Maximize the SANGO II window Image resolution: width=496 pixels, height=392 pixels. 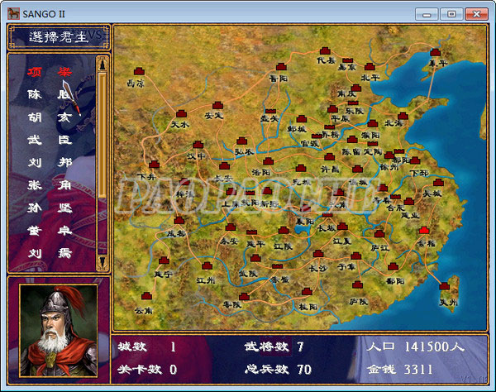point(451,14)
